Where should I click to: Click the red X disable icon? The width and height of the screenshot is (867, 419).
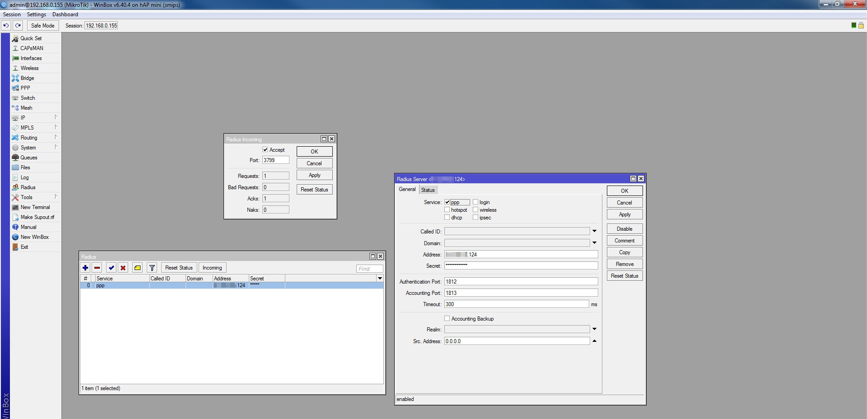(x=123, y=268)
